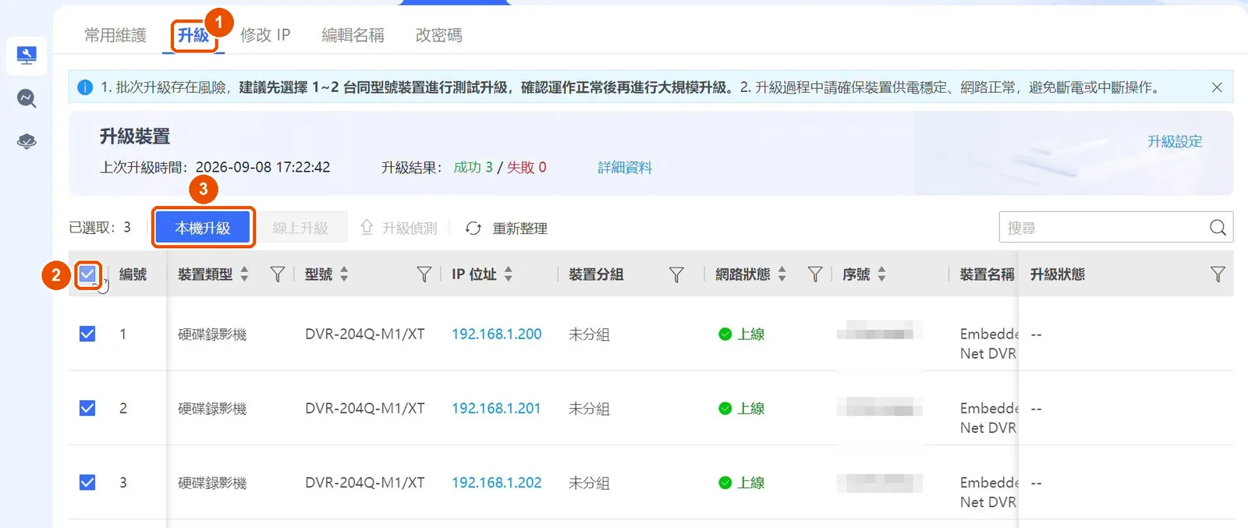This screenshot has height=528, width=1248.
Task: Uncheck the checkbox for device row 2
Action: [x=87, y=408]
